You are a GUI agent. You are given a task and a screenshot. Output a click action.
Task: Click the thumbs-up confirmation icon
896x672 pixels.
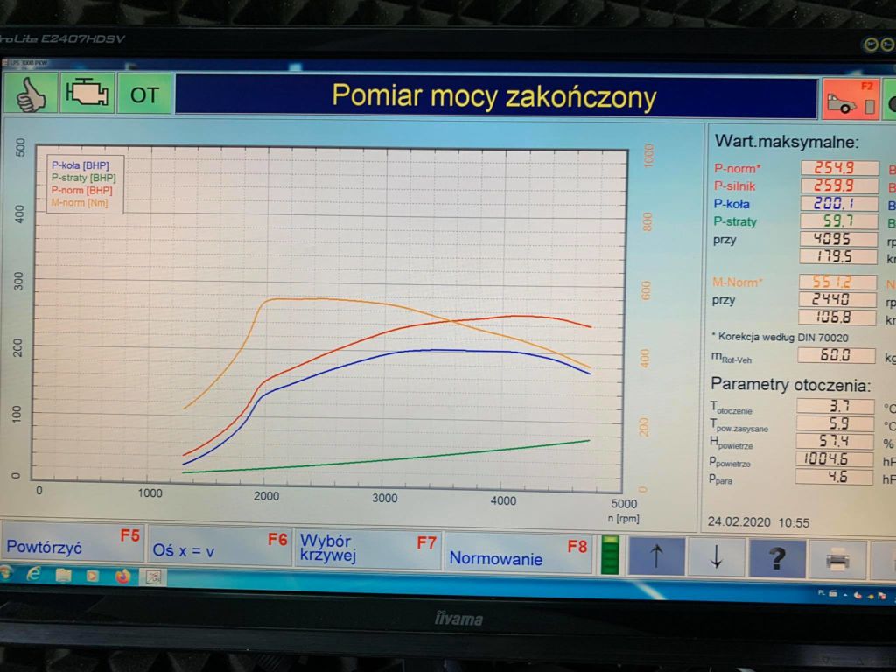[31, 93]
